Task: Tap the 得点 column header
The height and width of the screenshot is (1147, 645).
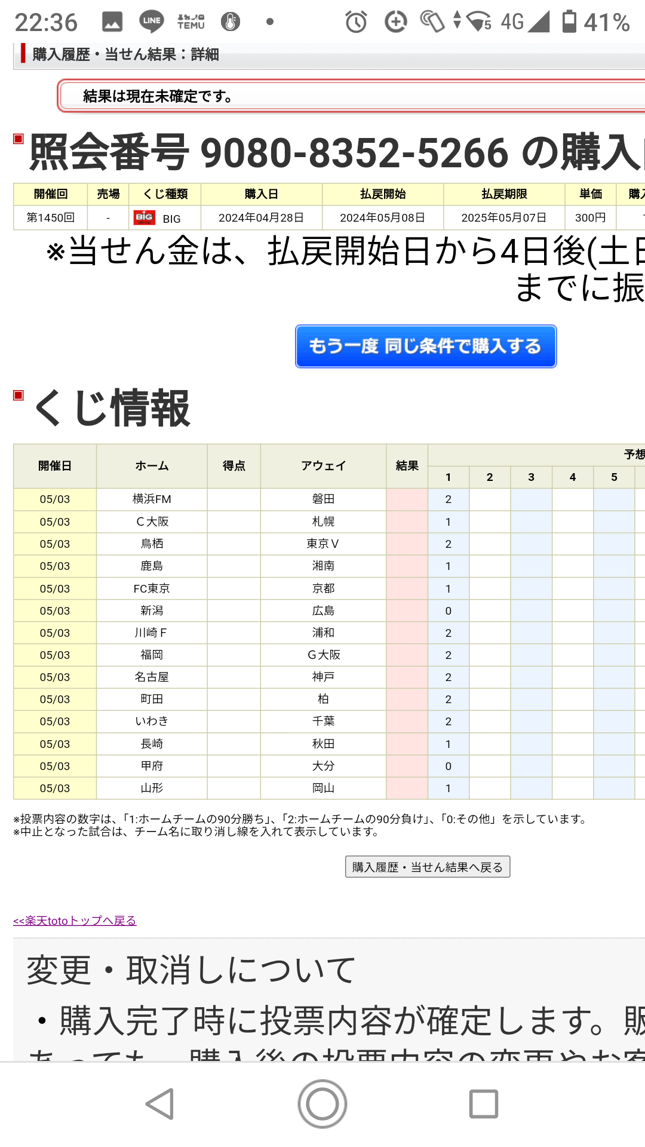Action: click(x=234, y=466)
